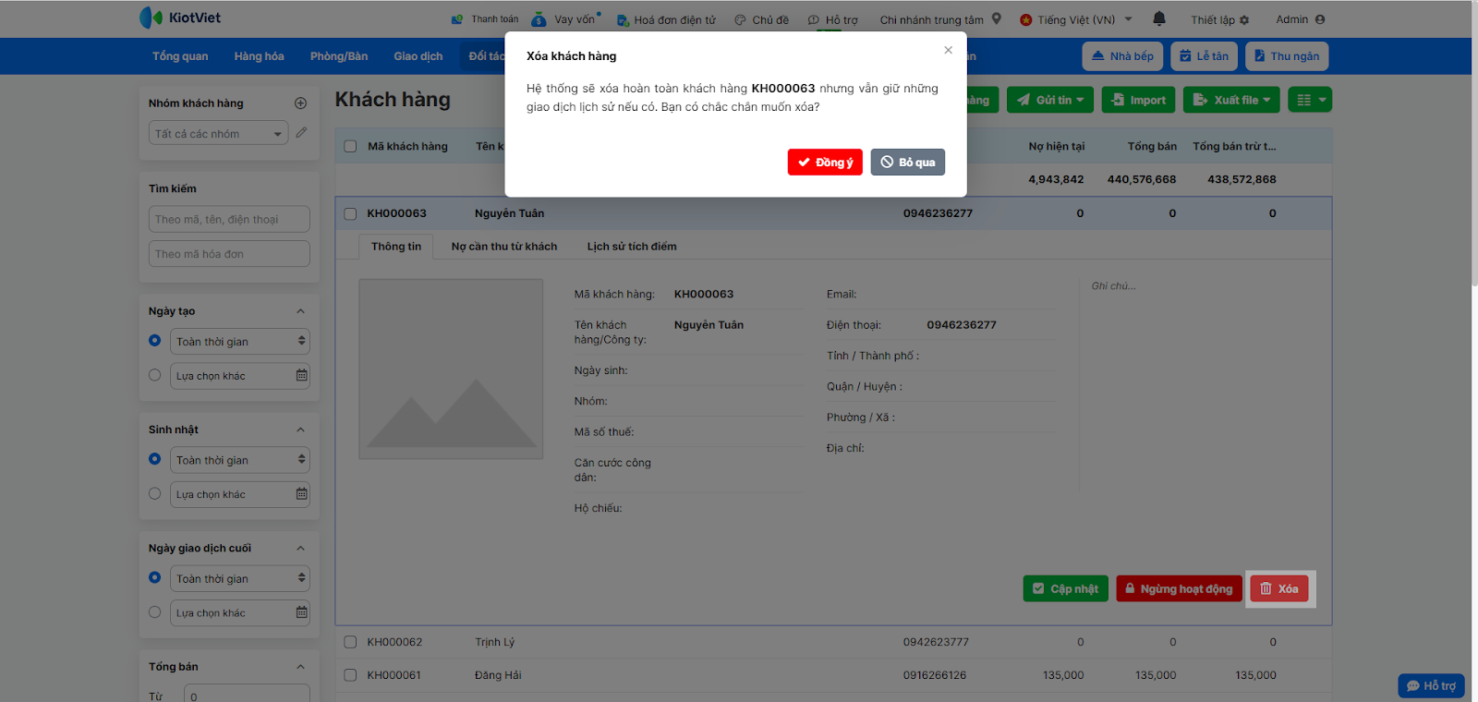The width and height of the screenshot is (1478, 702).
Task: Open the Tất cả các nhóm dropdown
Action: [218, 134]
